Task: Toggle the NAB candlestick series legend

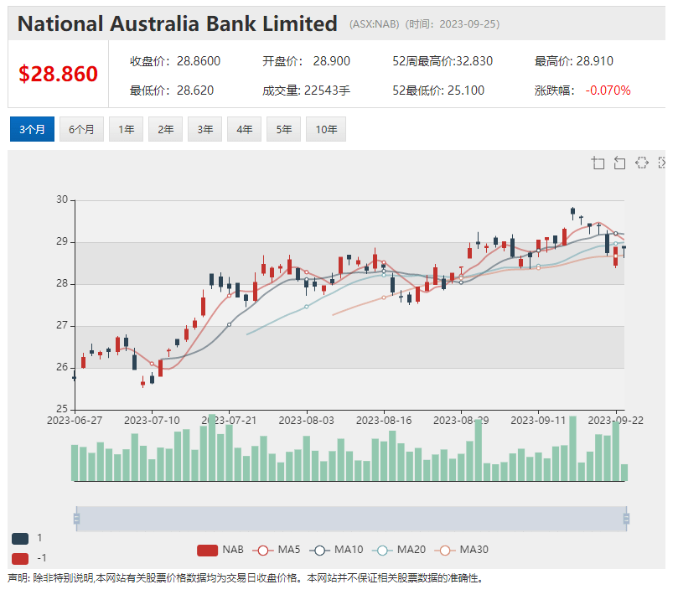Action: point(220,550)
